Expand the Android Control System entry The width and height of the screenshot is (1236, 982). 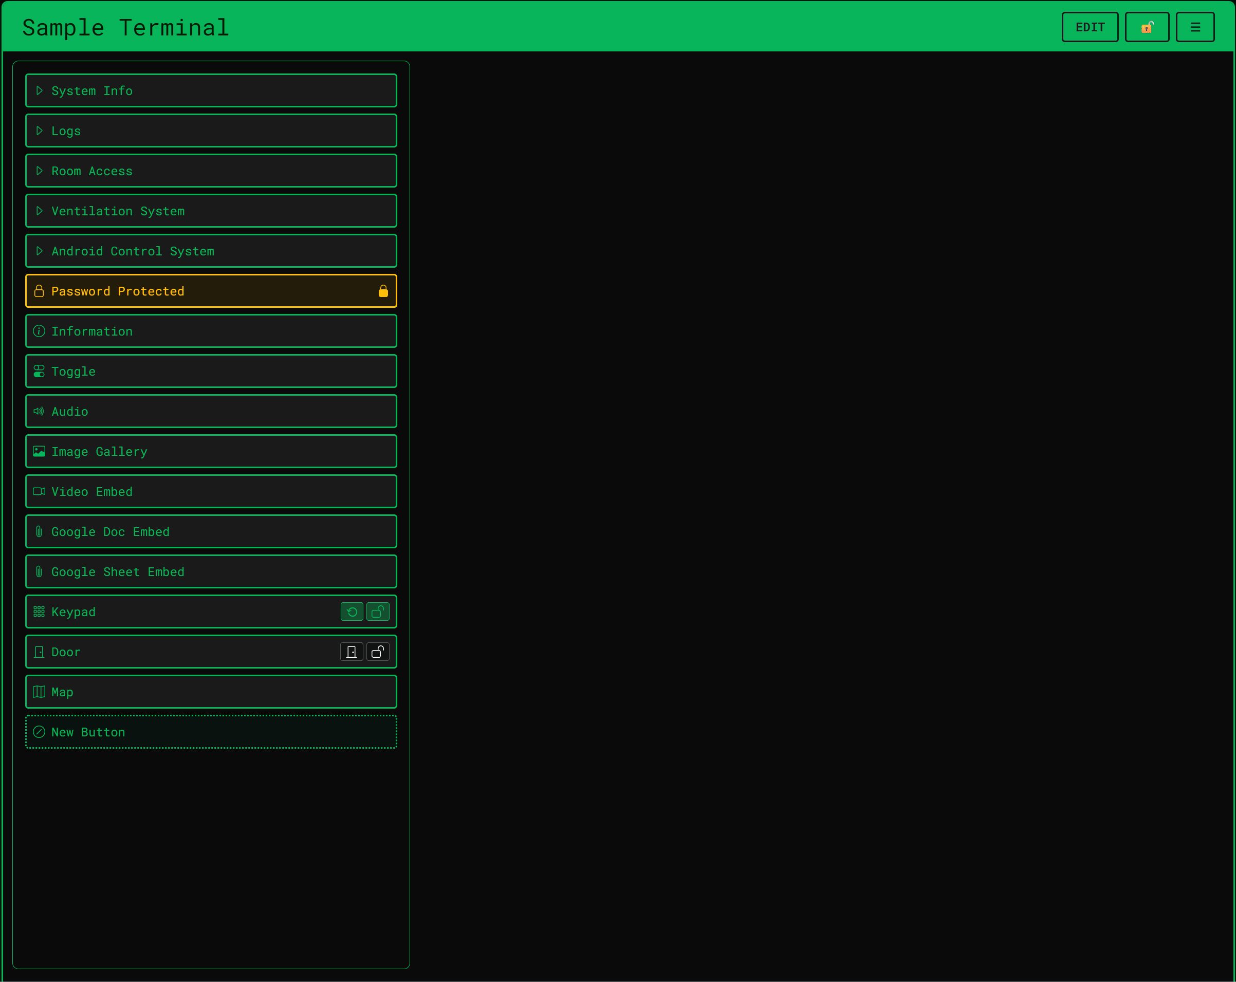(210, 251)
